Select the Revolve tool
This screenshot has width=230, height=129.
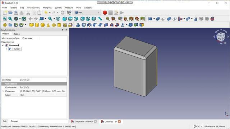(x=84, y=25)
